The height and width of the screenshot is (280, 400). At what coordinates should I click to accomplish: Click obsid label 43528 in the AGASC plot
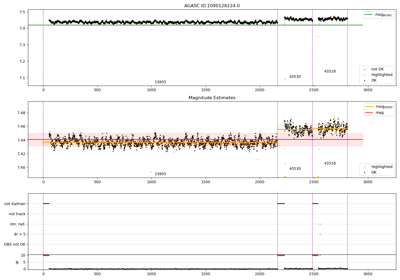click(x=330, y=71)
